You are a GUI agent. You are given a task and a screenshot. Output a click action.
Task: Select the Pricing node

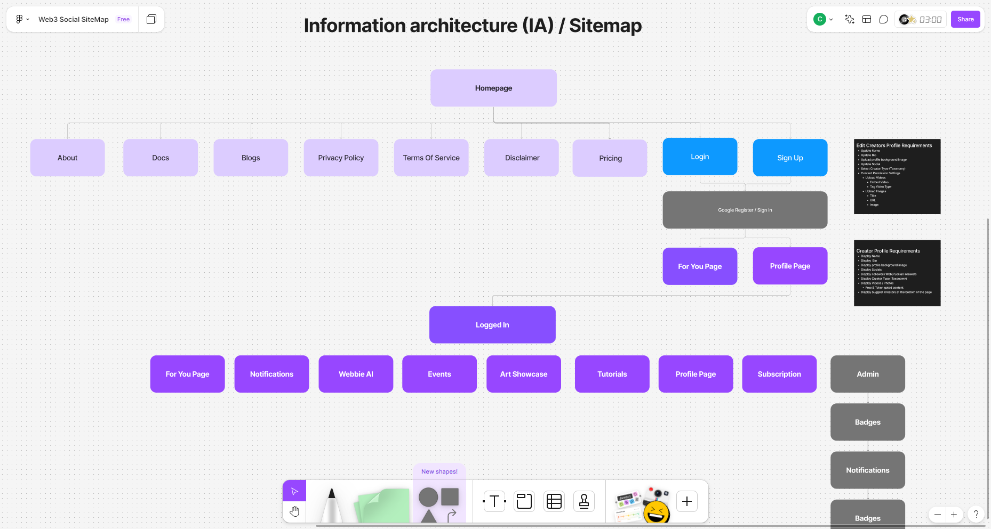610,158
